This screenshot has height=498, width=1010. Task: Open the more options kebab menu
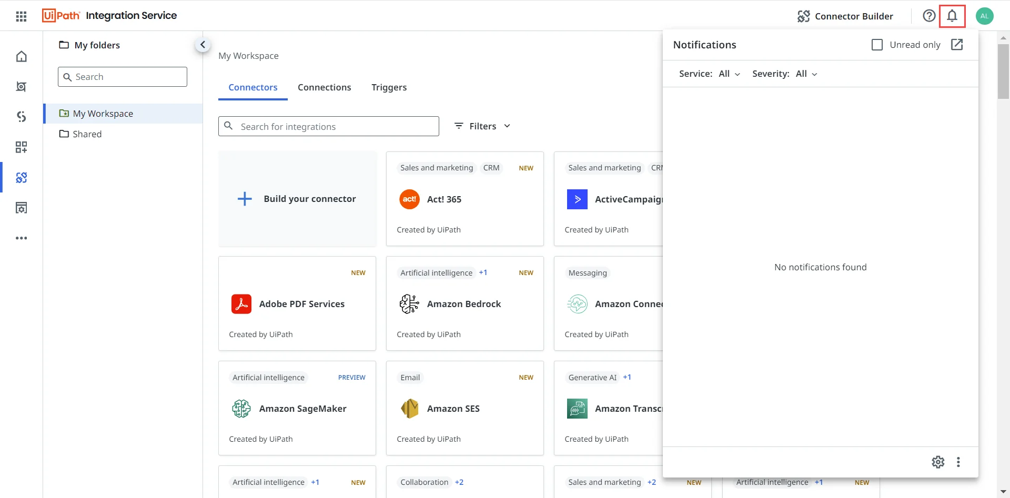(958, 462)
